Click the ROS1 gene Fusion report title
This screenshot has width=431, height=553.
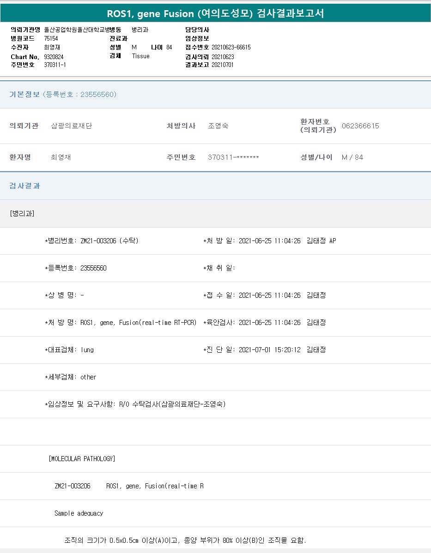[215, 13]
